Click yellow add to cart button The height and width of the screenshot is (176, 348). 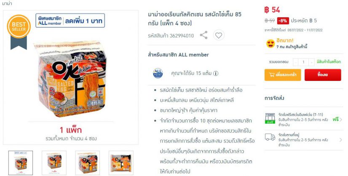click(x=283, y=75)
